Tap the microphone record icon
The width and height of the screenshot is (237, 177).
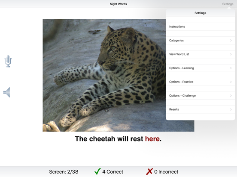tap(8, 61)
